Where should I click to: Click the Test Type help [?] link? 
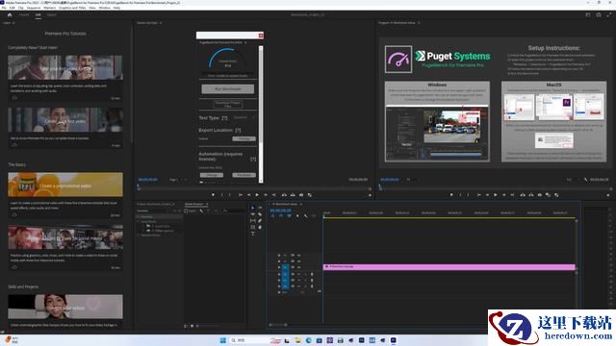[224, 117]
